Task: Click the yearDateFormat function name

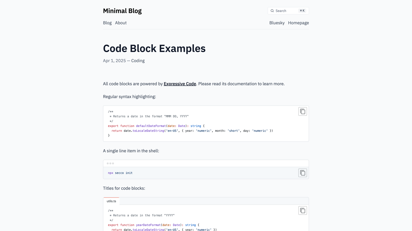Action: [x=148, y=225]
